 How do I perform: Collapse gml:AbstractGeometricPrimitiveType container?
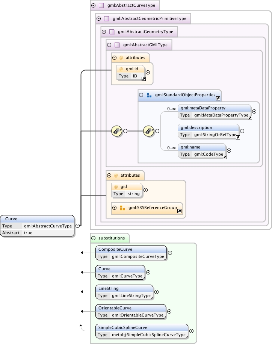99,19
